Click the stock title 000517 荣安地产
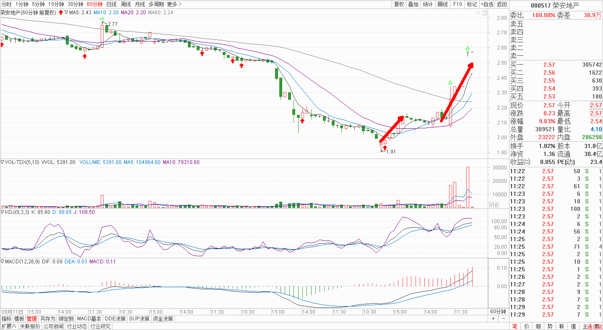The image size is (603, 330). click(x=555, y=5)
